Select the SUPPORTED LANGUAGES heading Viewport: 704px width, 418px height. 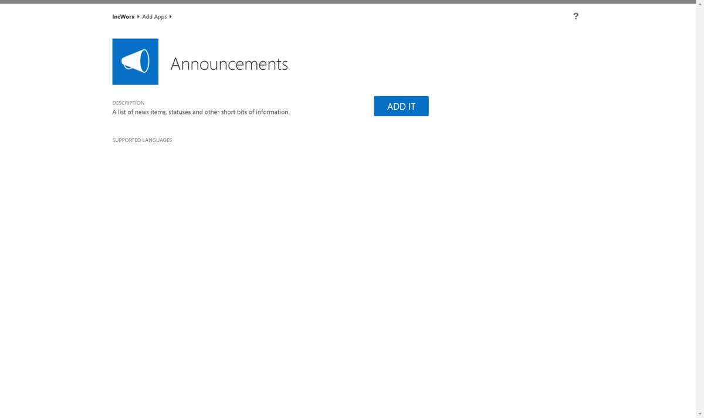(x=142, y=140)
